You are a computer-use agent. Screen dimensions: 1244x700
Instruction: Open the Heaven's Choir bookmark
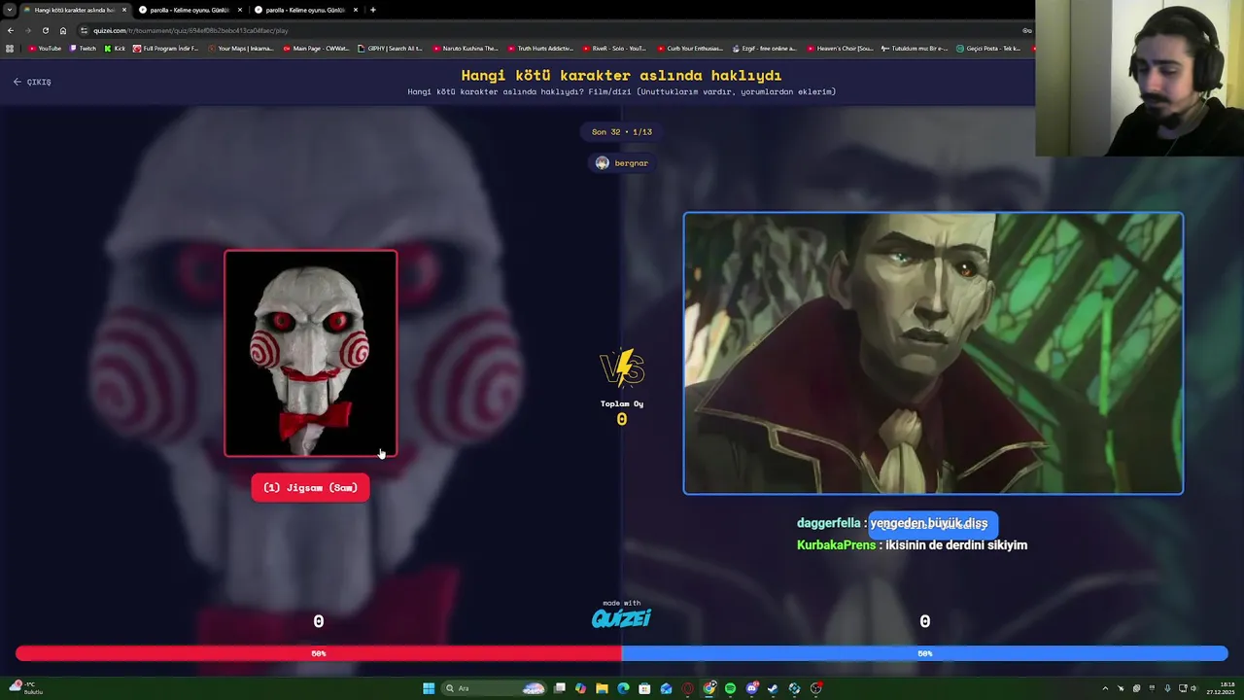coord(840,48)
